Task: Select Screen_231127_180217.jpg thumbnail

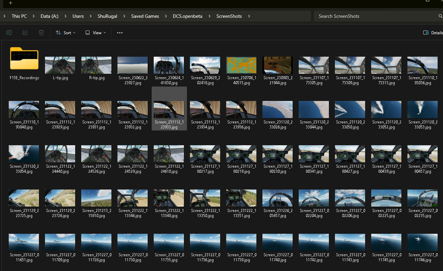Action: click(x=205, y=154)
